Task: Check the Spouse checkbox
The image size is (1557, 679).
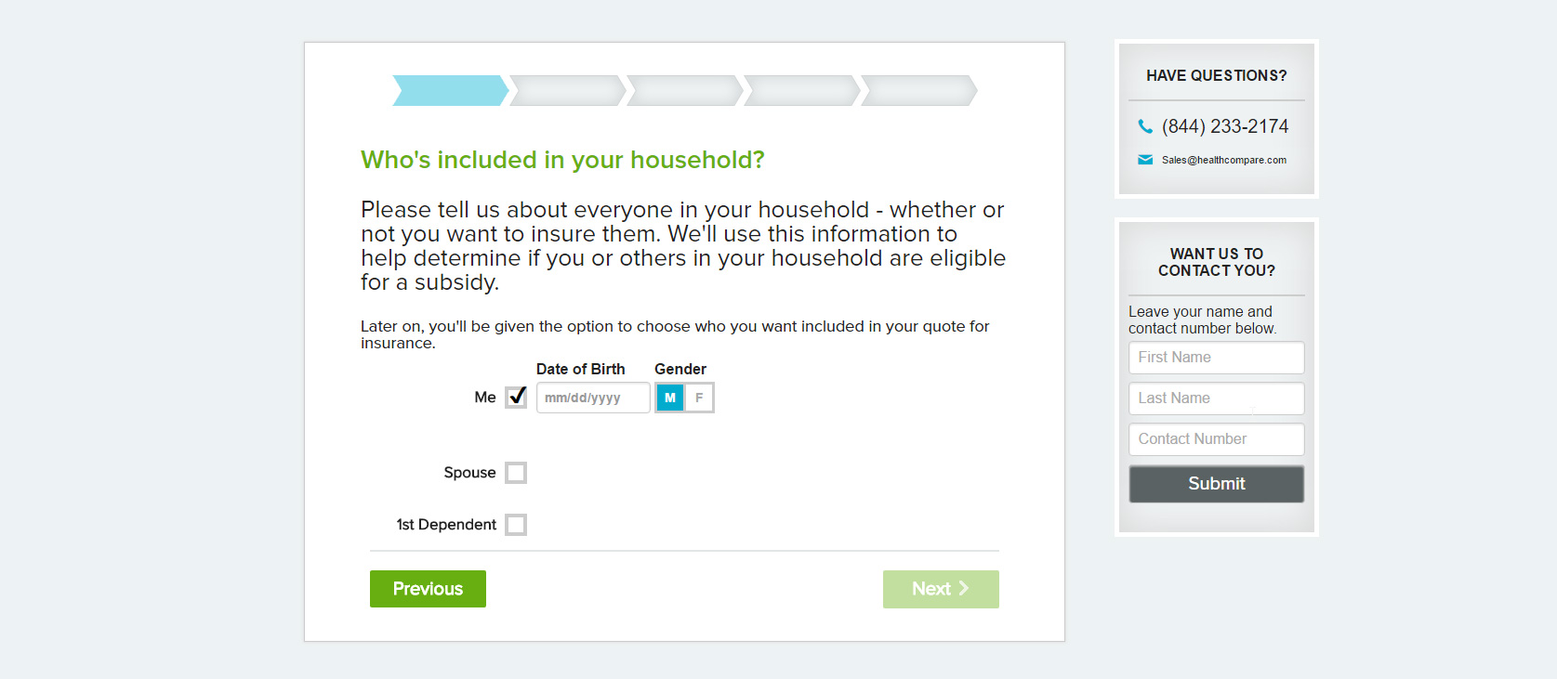Action: pyautogui.click(x=516, y=473)
